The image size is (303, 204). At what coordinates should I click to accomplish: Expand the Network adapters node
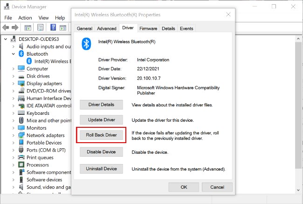pos(14,135)
